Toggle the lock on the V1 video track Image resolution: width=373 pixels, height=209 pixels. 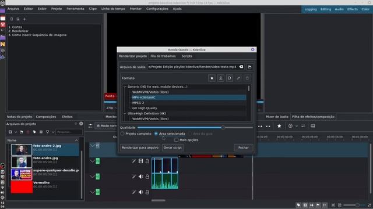(x=147, y=161)
